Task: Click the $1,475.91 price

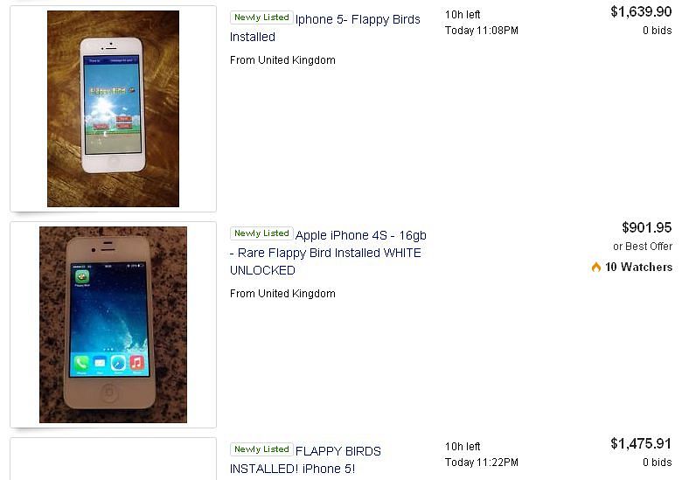Action: [x=641, y=443]
